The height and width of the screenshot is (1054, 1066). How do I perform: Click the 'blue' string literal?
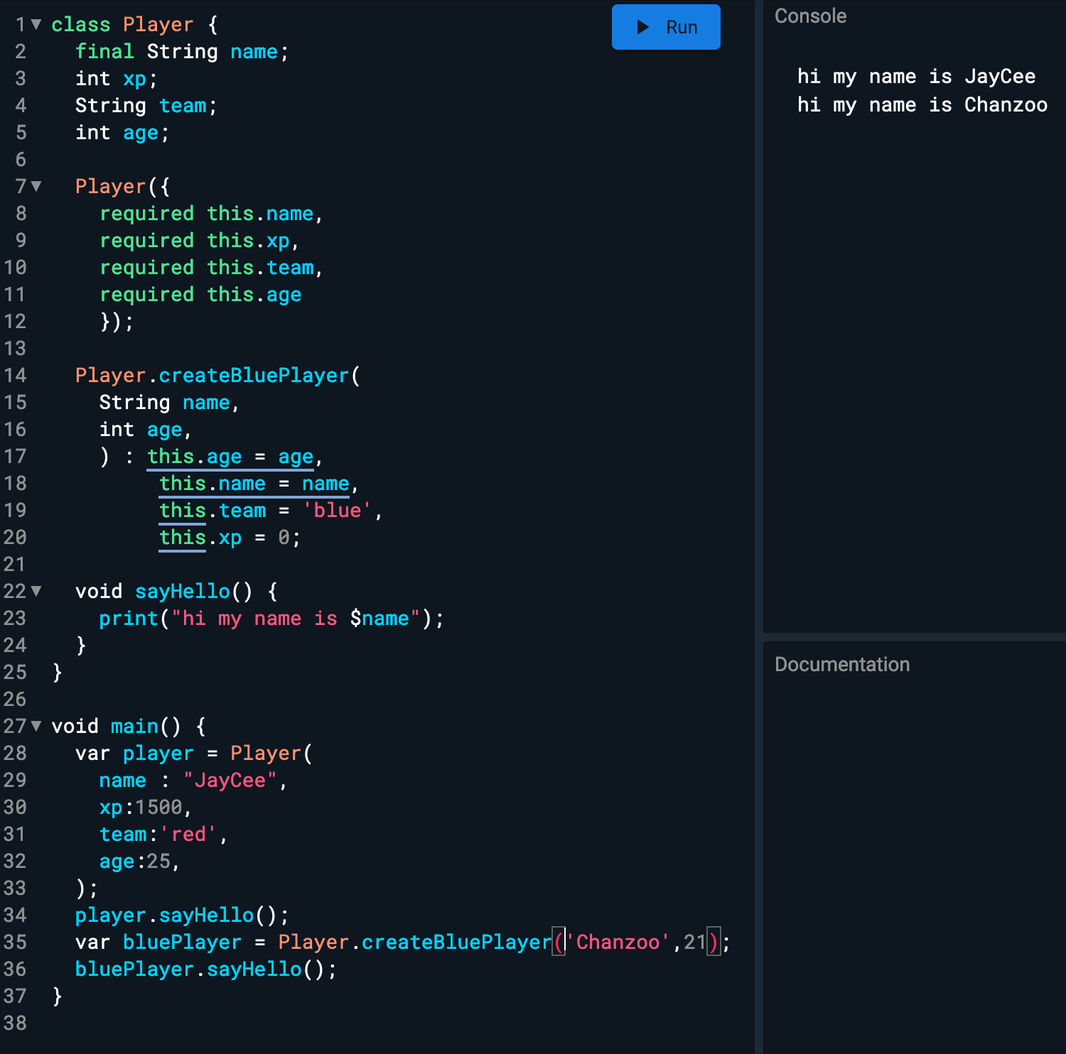(x=338, y=510)
